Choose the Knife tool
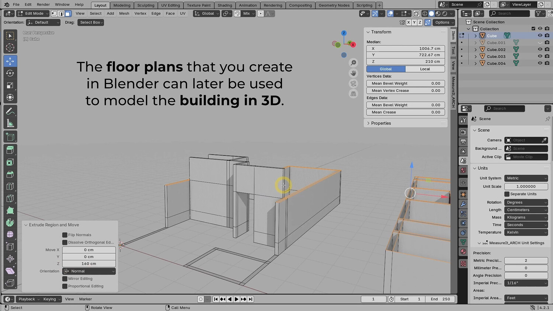Viewport: 553px width, 311px height. 10,199
